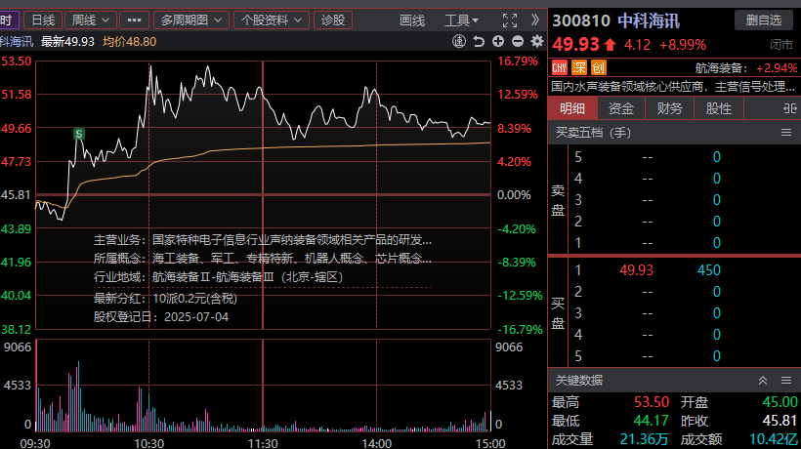Image resolution: width=801 pixels, height=449 pixels.
Task: Open chart settings gear icon
Action: pyautogui.click(x=537, y=41)
